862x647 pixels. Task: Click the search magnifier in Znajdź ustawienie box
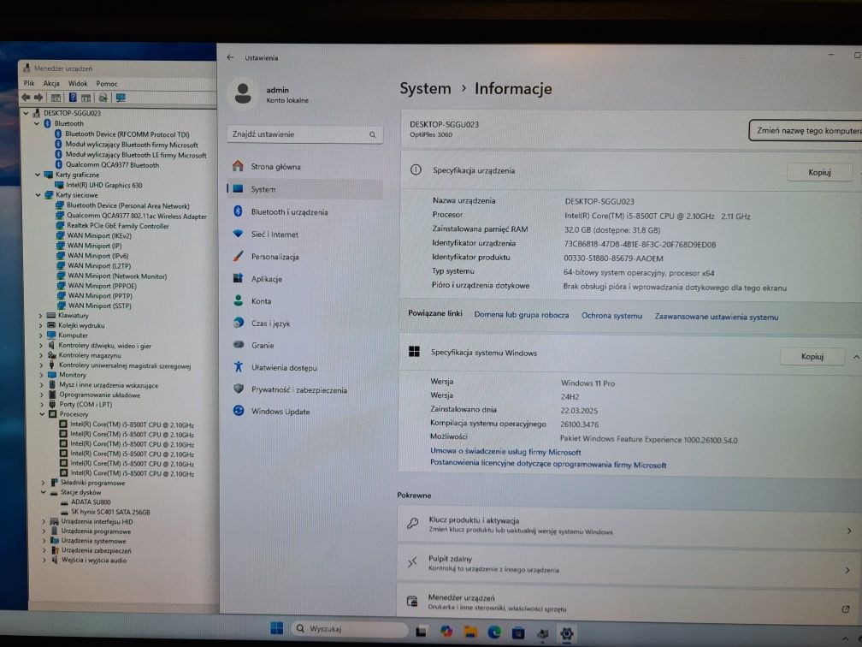[373, 134]
